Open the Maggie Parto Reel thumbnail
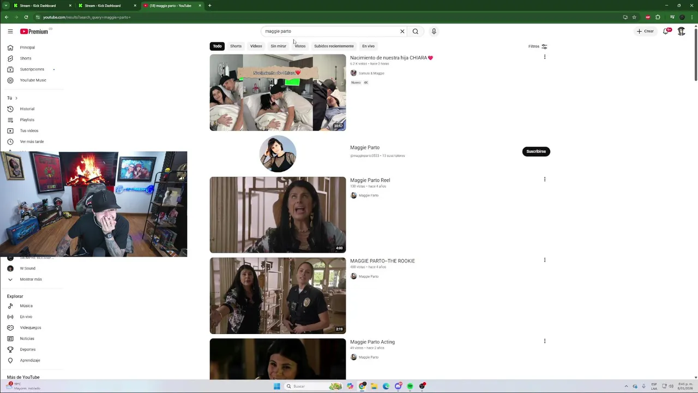This screenshot has height=393, width=698. click(278, 215)
